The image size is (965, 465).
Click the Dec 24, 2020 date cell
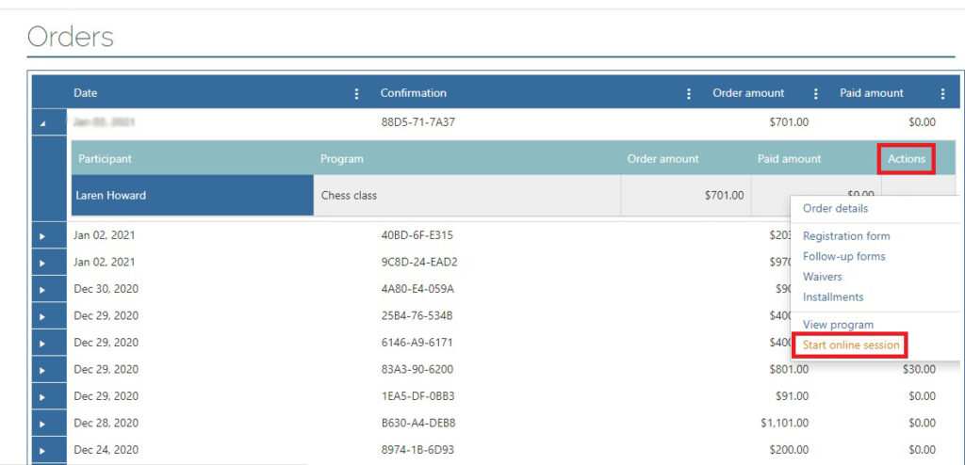pyautogui.click(x=106, y=450)
